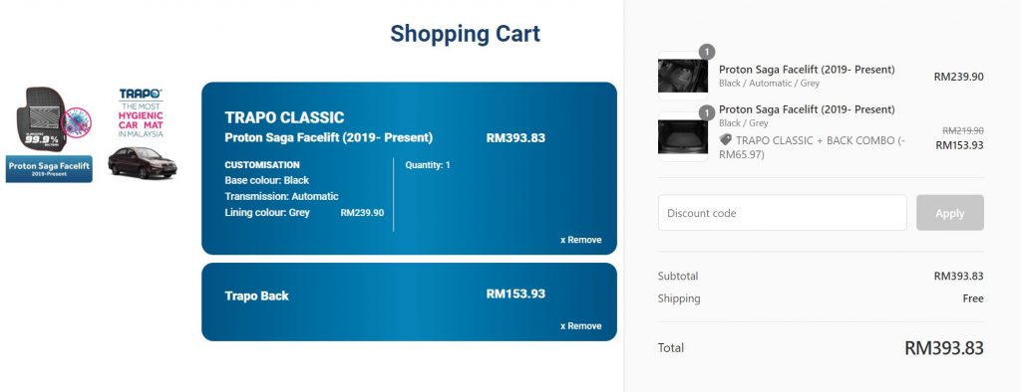1021x392 pixels.
Task: Open the Proton Saga car mat thumbnail
Action: [x=682, y=76]
